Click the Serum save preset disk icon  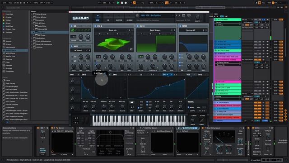[x=137, y=15]
